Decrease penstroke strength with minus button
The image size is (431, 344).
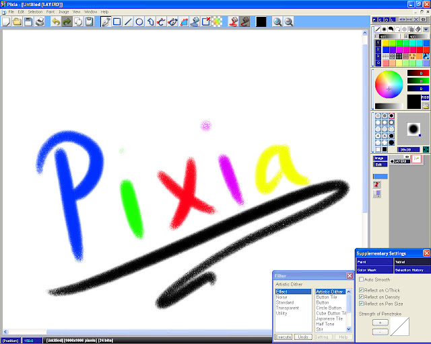(x=380, y=332)
